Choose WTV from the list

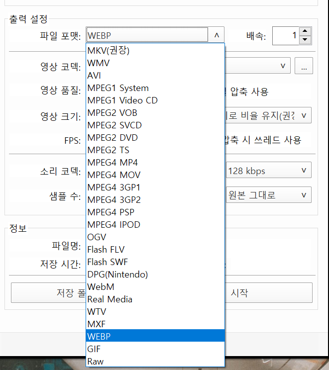pos(155,312)
